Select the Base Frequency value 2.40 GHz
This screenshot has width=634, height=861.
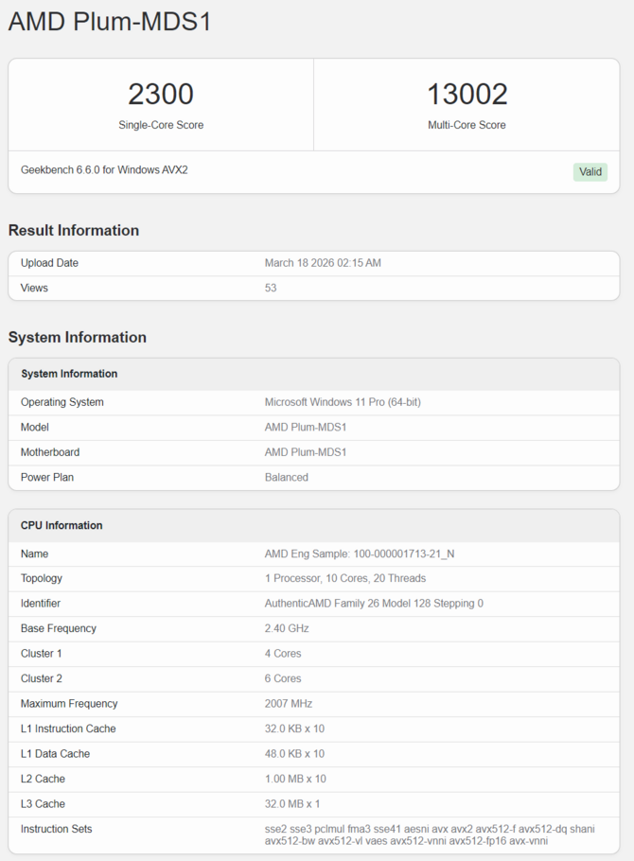click(287, 628)
